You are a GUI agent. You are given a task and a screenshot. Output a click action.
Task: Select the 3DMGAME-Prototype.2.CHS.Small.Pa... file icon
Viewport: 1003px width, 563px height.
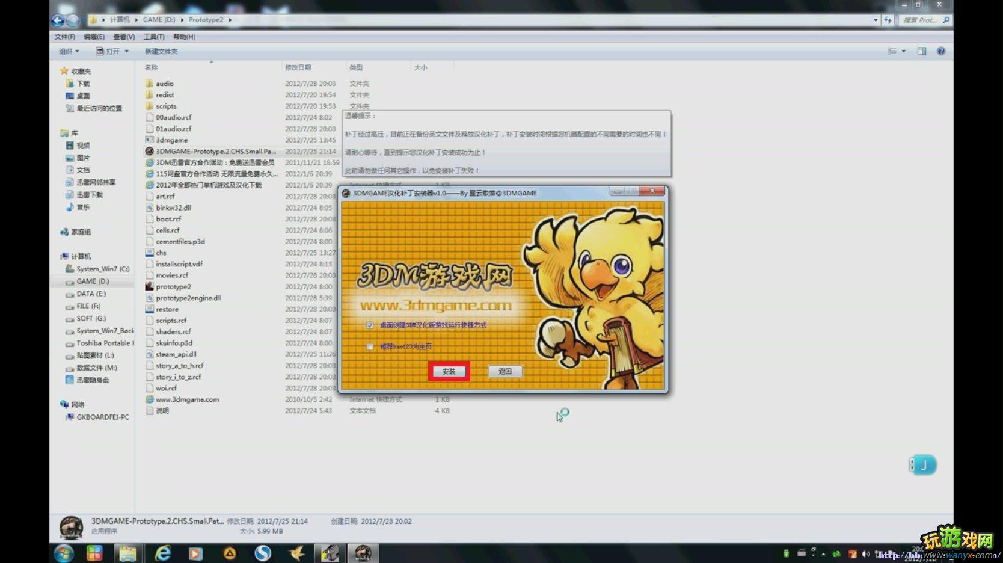coord(149,151)
